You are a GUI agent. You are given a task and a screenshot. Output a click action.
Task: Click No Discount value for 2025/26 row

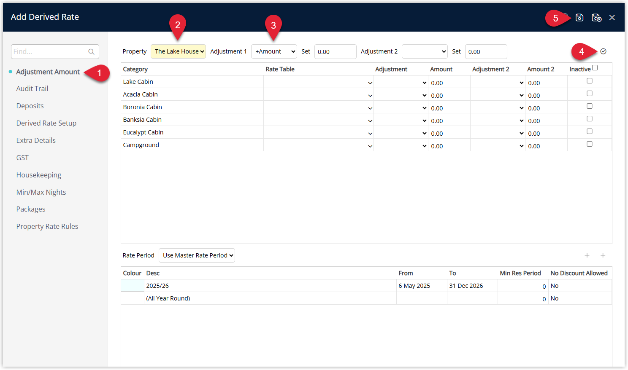tap(555, 286)
